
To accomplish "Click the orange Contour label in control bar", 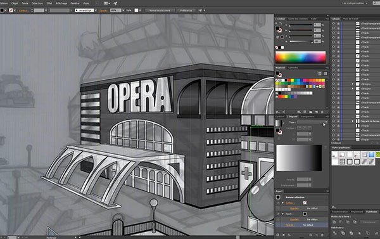I will coord(23,11).
